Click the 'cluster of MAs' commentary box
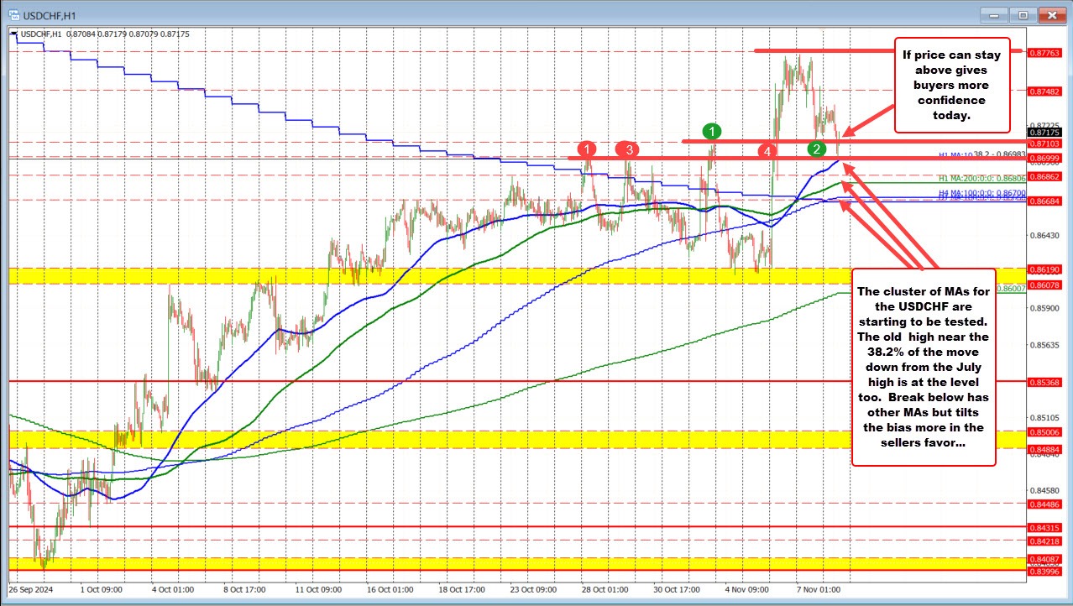The image size is (1073, 606). (924, 367)
